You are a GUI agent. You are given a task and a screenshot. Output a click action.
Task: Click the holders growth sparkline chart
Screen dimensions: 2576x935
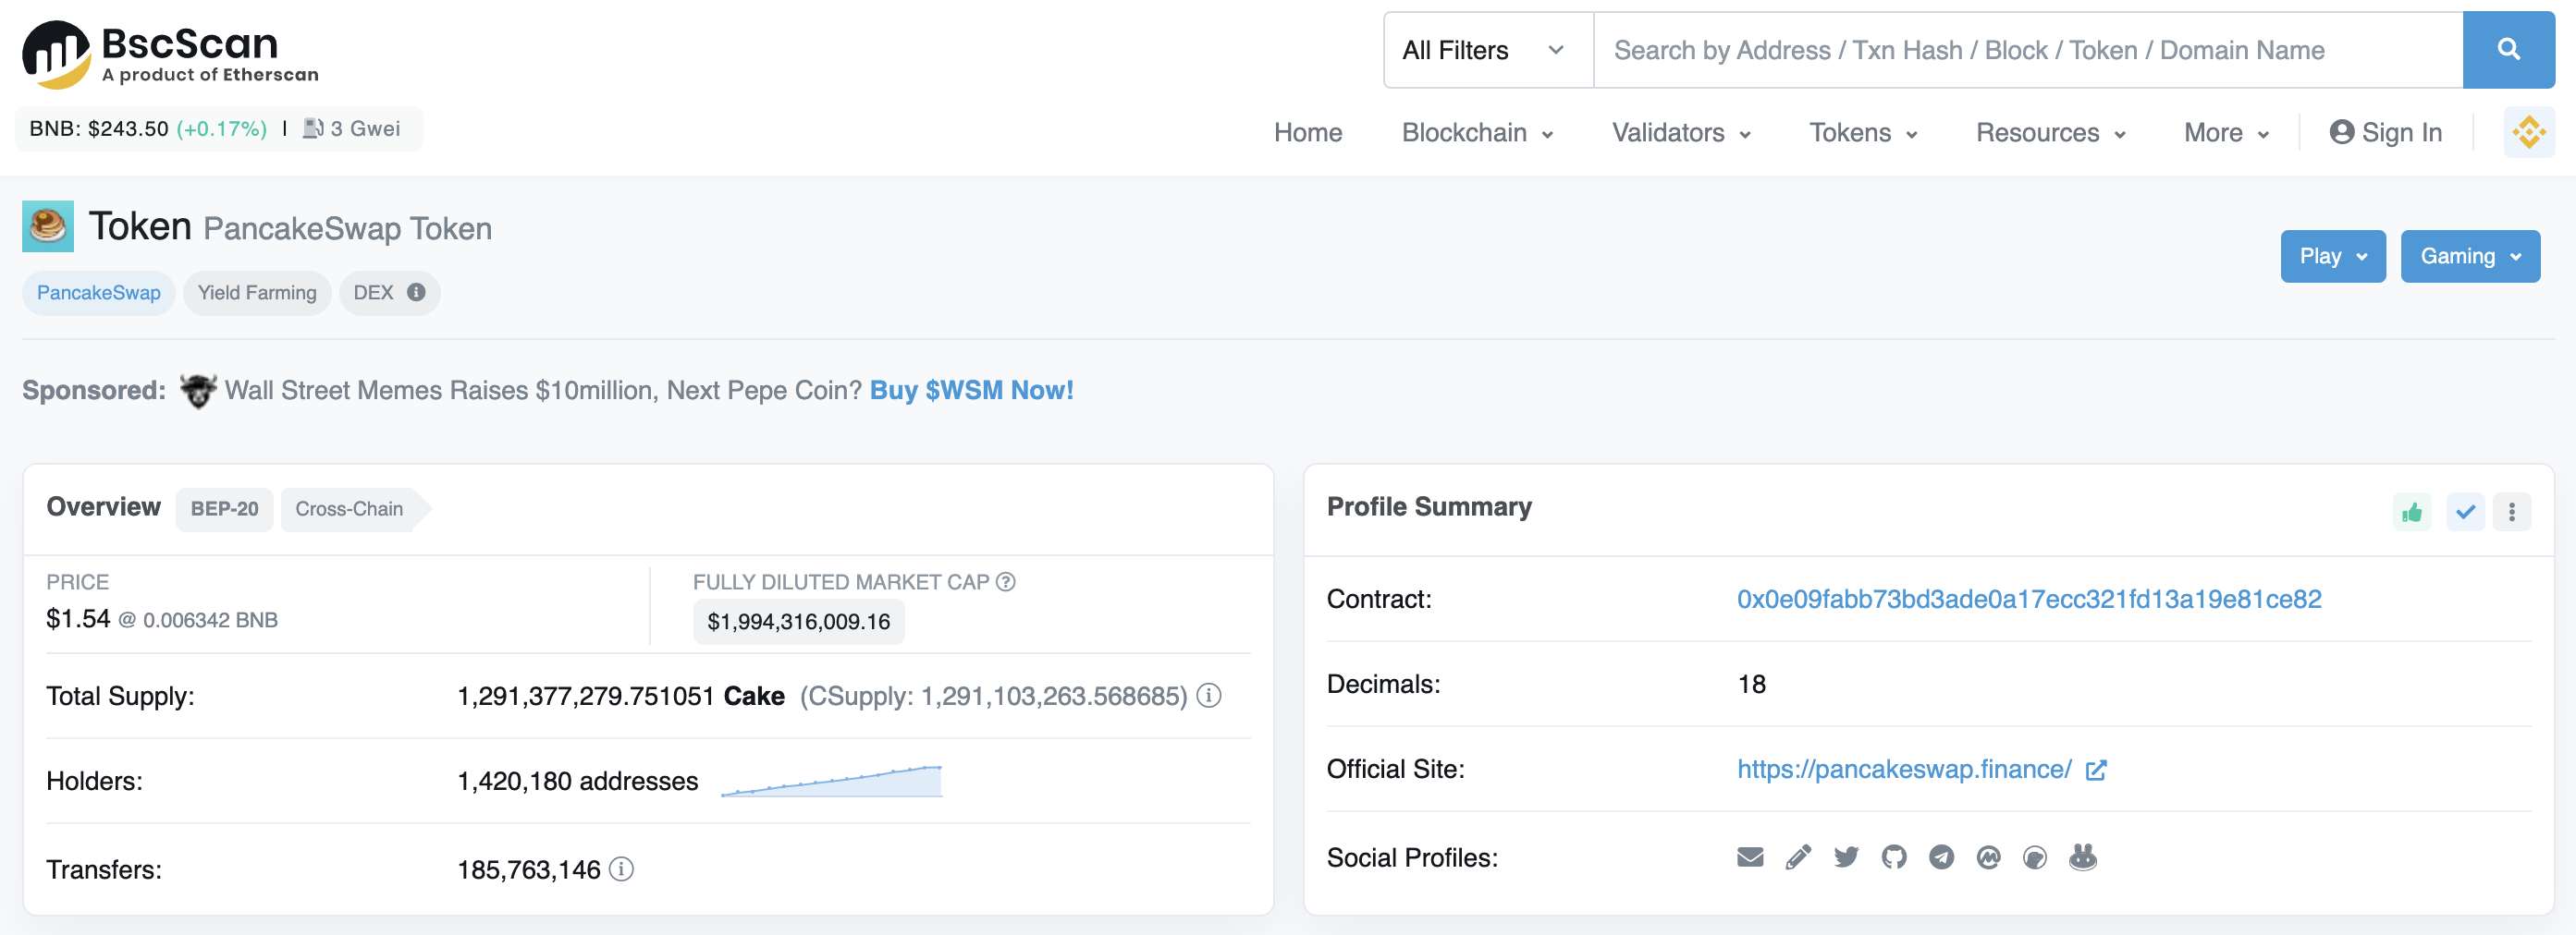coord(831,781)
